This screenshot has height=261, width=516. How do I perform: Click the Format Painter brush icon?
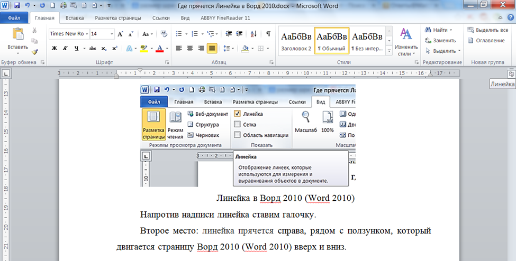coord(34,52)
